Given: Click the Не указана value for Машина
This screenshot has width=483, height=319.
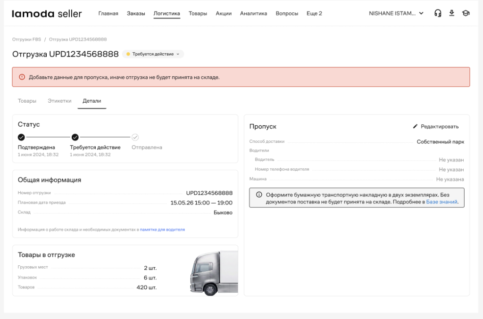Looking at the screenshot, I should coord(450,180).
